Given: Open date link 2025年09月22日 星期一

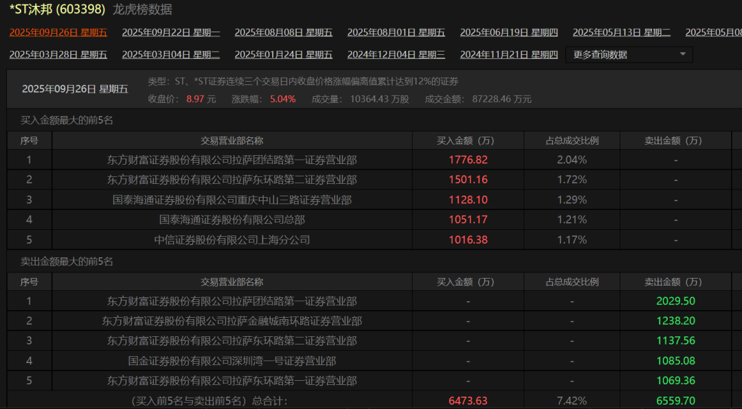Looking at the screenshot, I should point(171,33).
